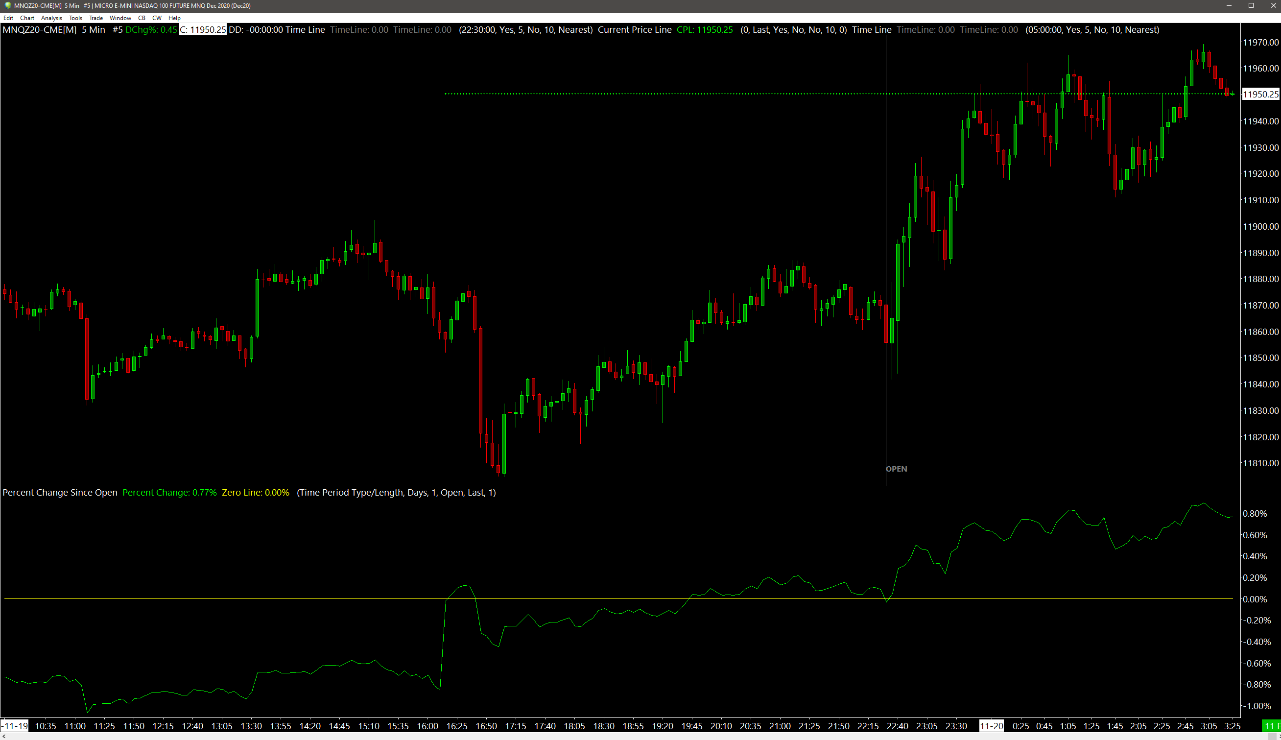Open the CB menu
Screen dimensions: 1281x740
pyautogui.click(x=142, y=18)
